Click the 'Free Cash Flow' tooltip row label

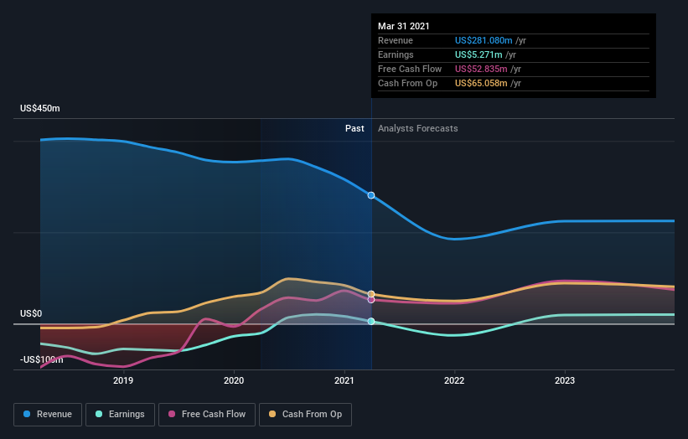tap(410, 69)
